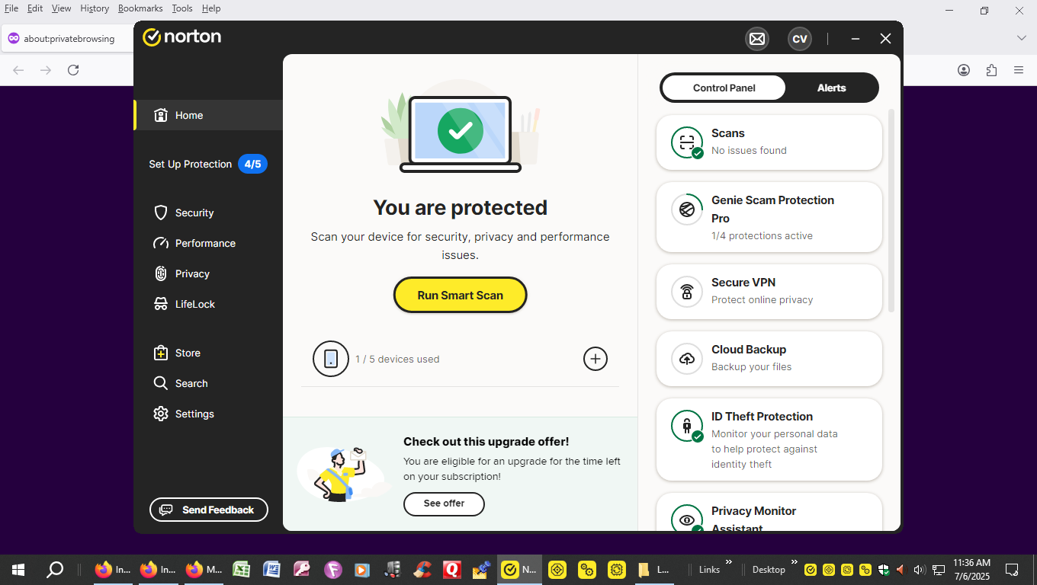Click the Norton taskbar button

(x=519, y=569)
